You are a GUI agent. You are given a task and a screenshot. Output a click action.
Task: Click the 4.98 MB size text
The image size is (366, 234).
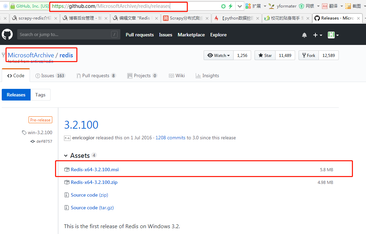tap(325, 182)
